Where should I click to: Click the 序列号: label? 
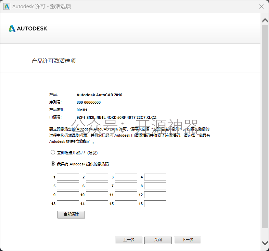pyautogui.click(x=55, y=102)
